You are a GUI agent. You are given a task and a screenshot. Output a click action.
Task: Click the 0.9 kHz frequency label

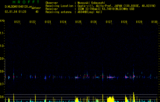tap(2, 59)
